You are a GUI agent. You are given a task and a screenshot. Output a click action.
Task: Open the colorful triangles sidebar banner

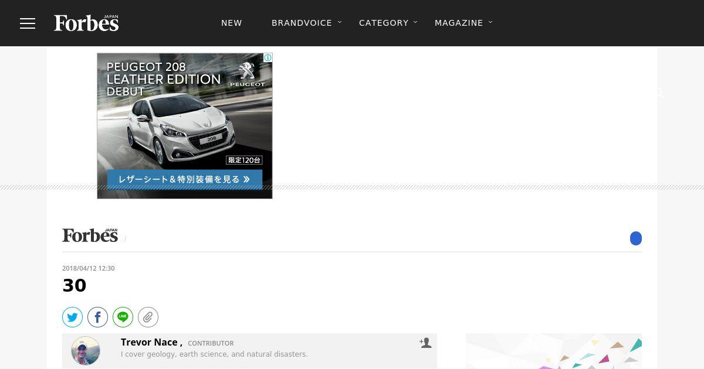tap(554, 351)
